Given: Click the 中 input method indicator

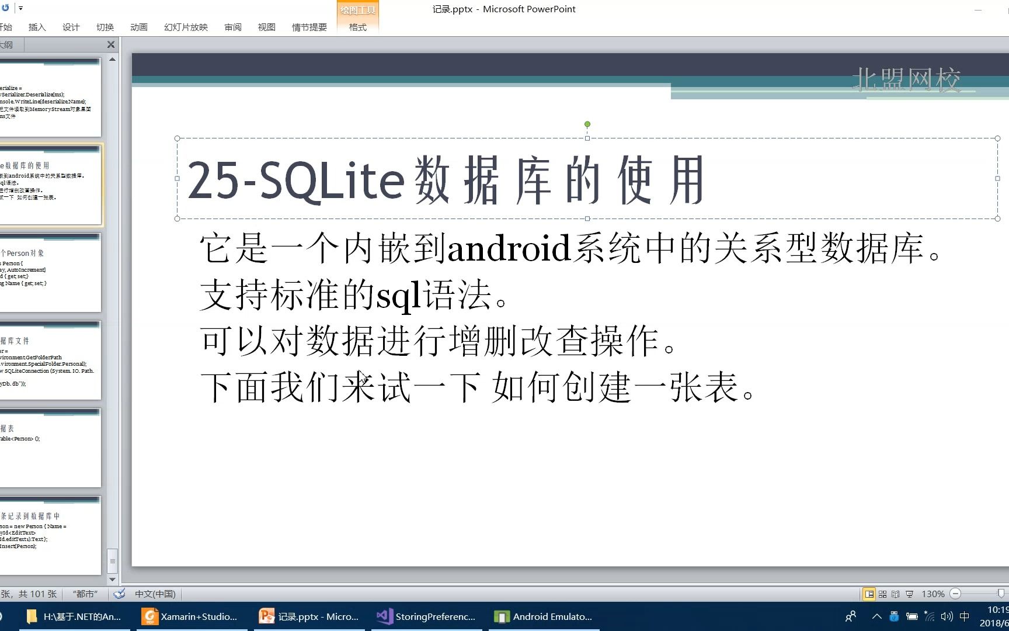Looking at the screenshot, I should pyautogui.click(x=965, y=616).
